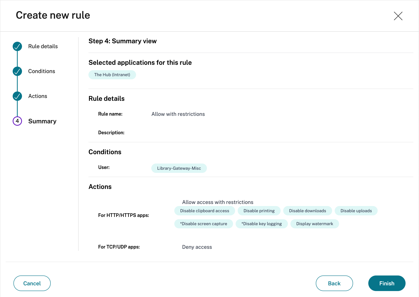The height and width of the screenshot is (297, 419).
Task: Click the Display watermark chip
Action: click(x=315, y=224)
